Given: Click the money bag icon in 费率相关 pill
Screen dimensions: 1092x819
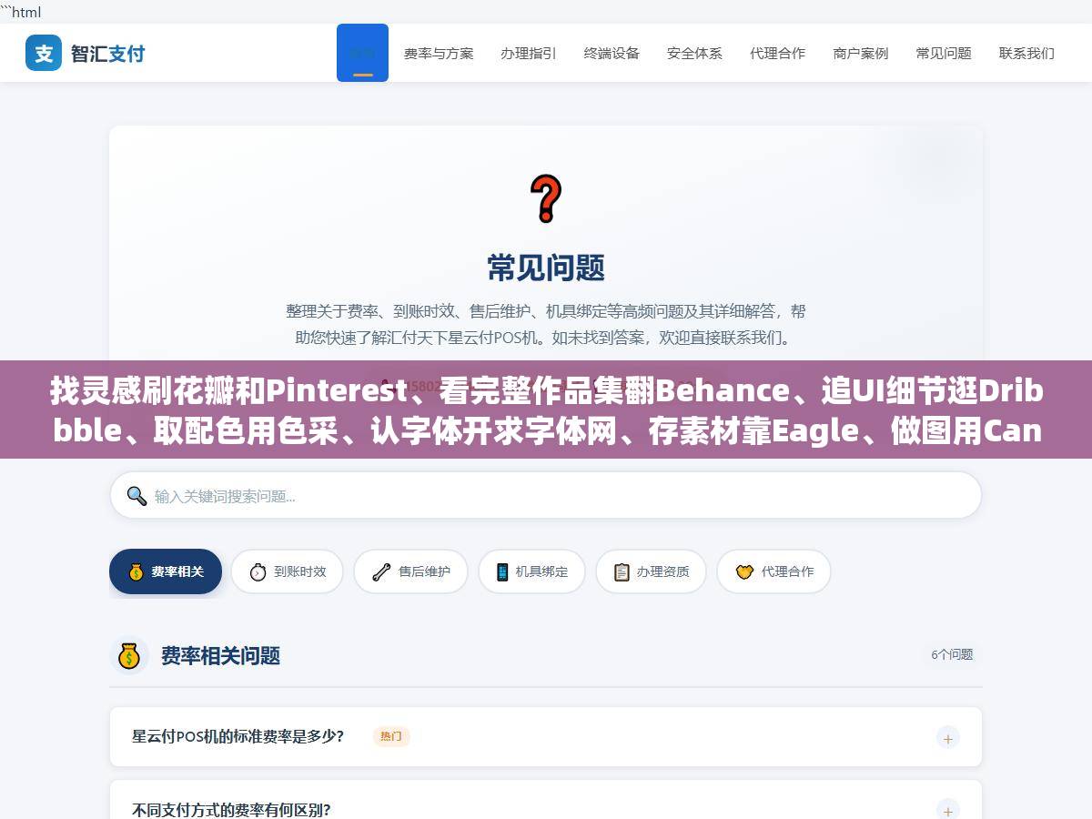Looking at the screenshot, I should click(x=136, y=571).
